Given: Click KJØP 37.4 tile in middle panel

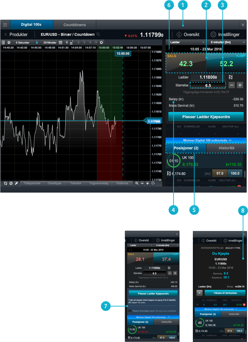Looking at the screenshot, I should [x=166, y=258].
